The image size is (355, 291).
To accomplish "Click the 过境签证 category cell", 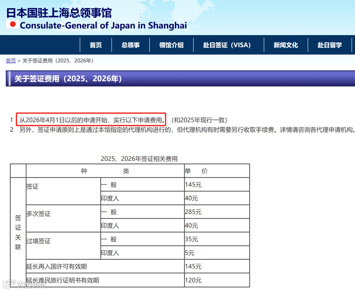I will (63, 246).
